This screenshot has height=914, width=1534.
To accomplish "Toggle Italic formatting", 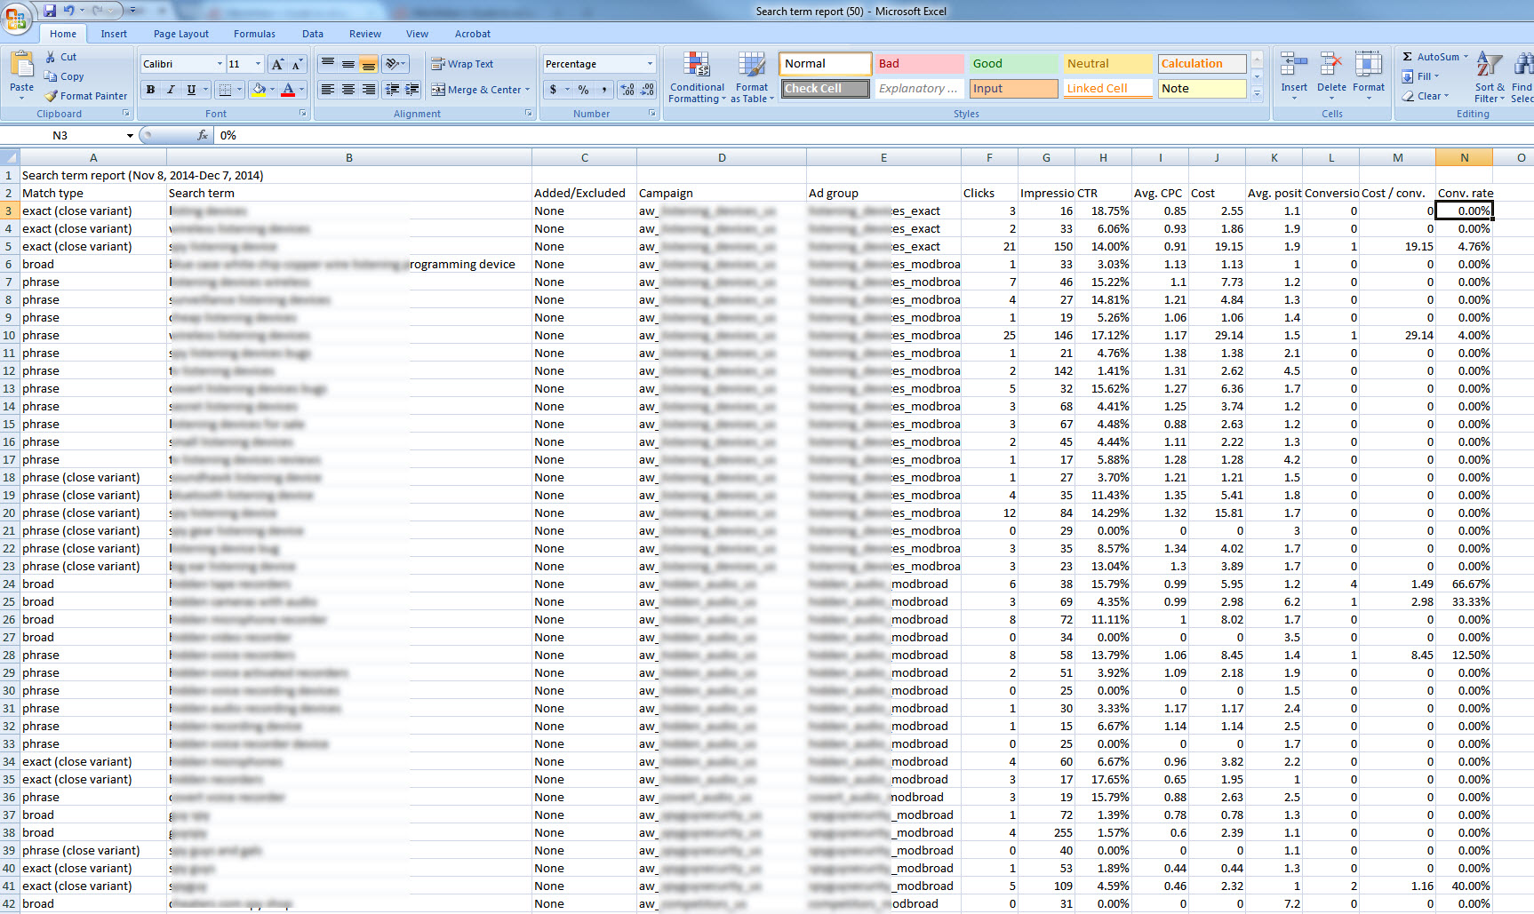I will pos(171,90).
